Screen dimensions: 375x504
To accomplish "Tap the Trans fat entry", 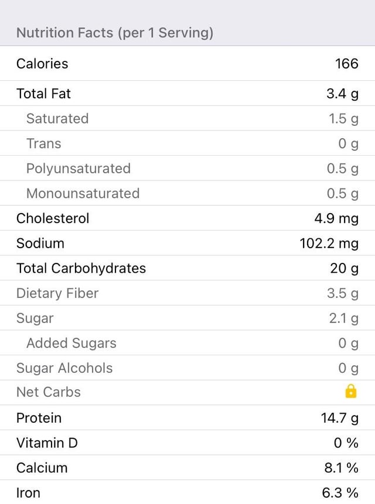I will click(x=187, y=143).
